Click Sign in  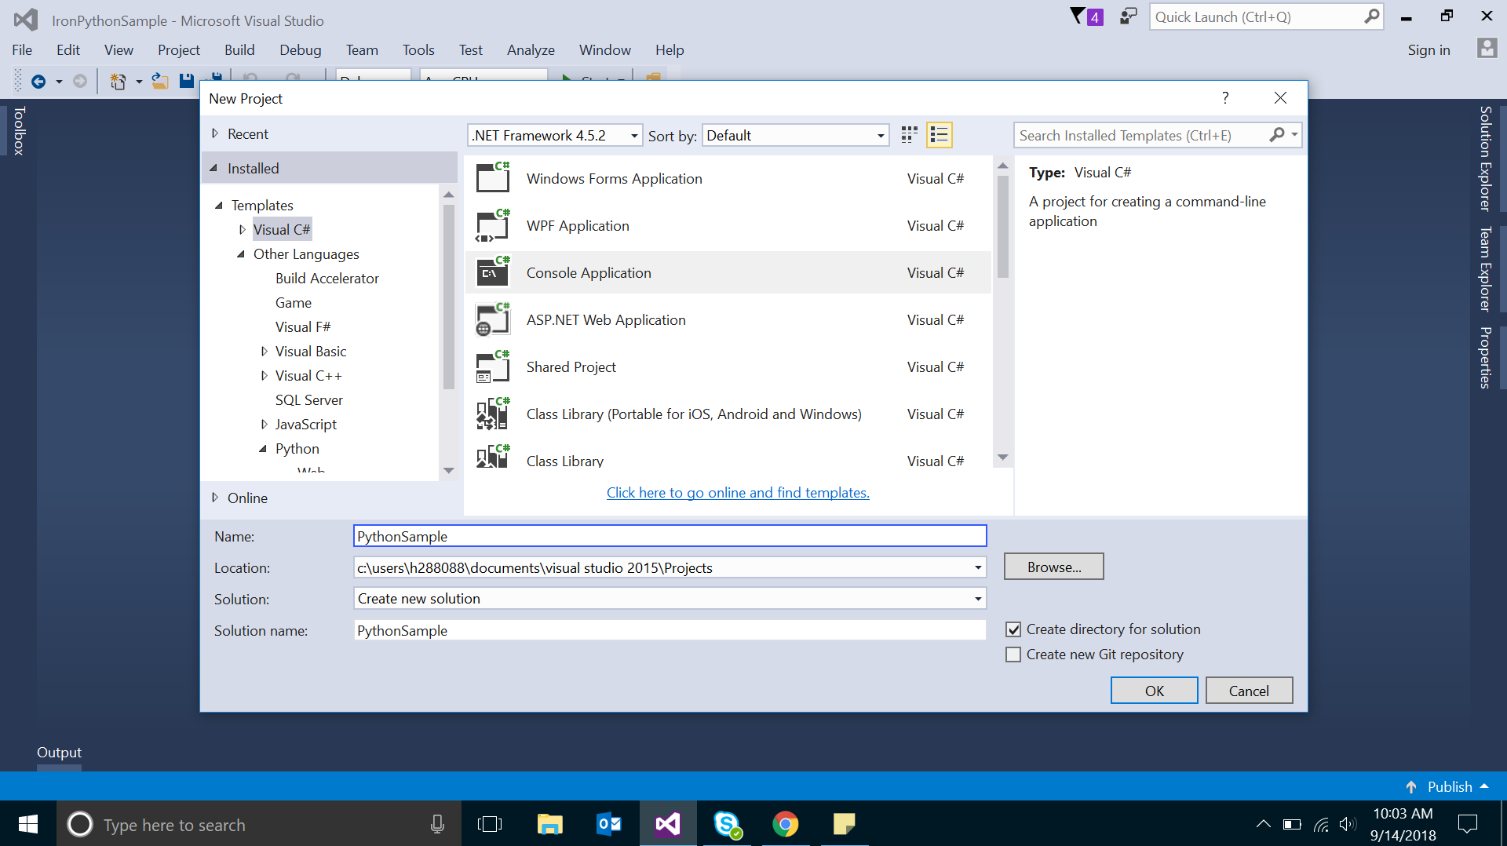point(1429,49)
